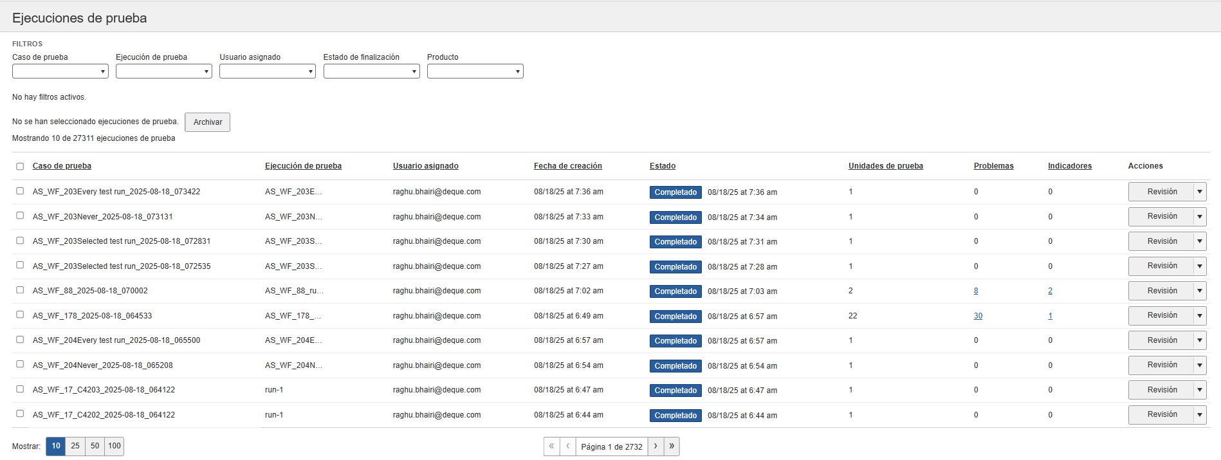Viewport: 1221px width, 460px height.
Task: Show 25 results per page
Action: pyautogui.click(x=75, y=446)
